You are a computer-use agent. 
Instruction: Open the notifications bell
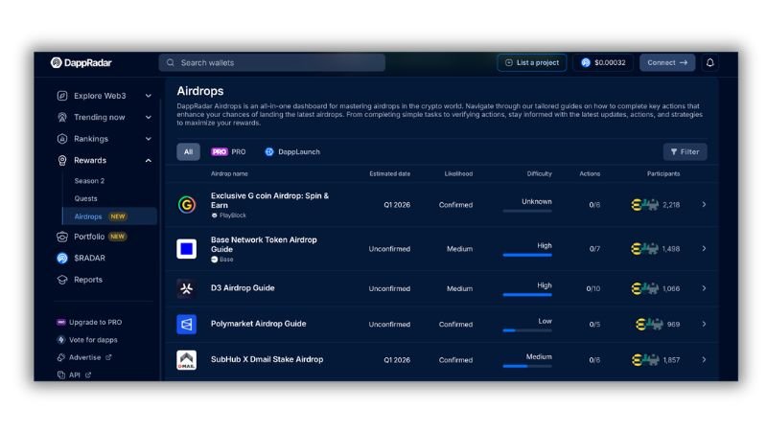tap(709, 62)
